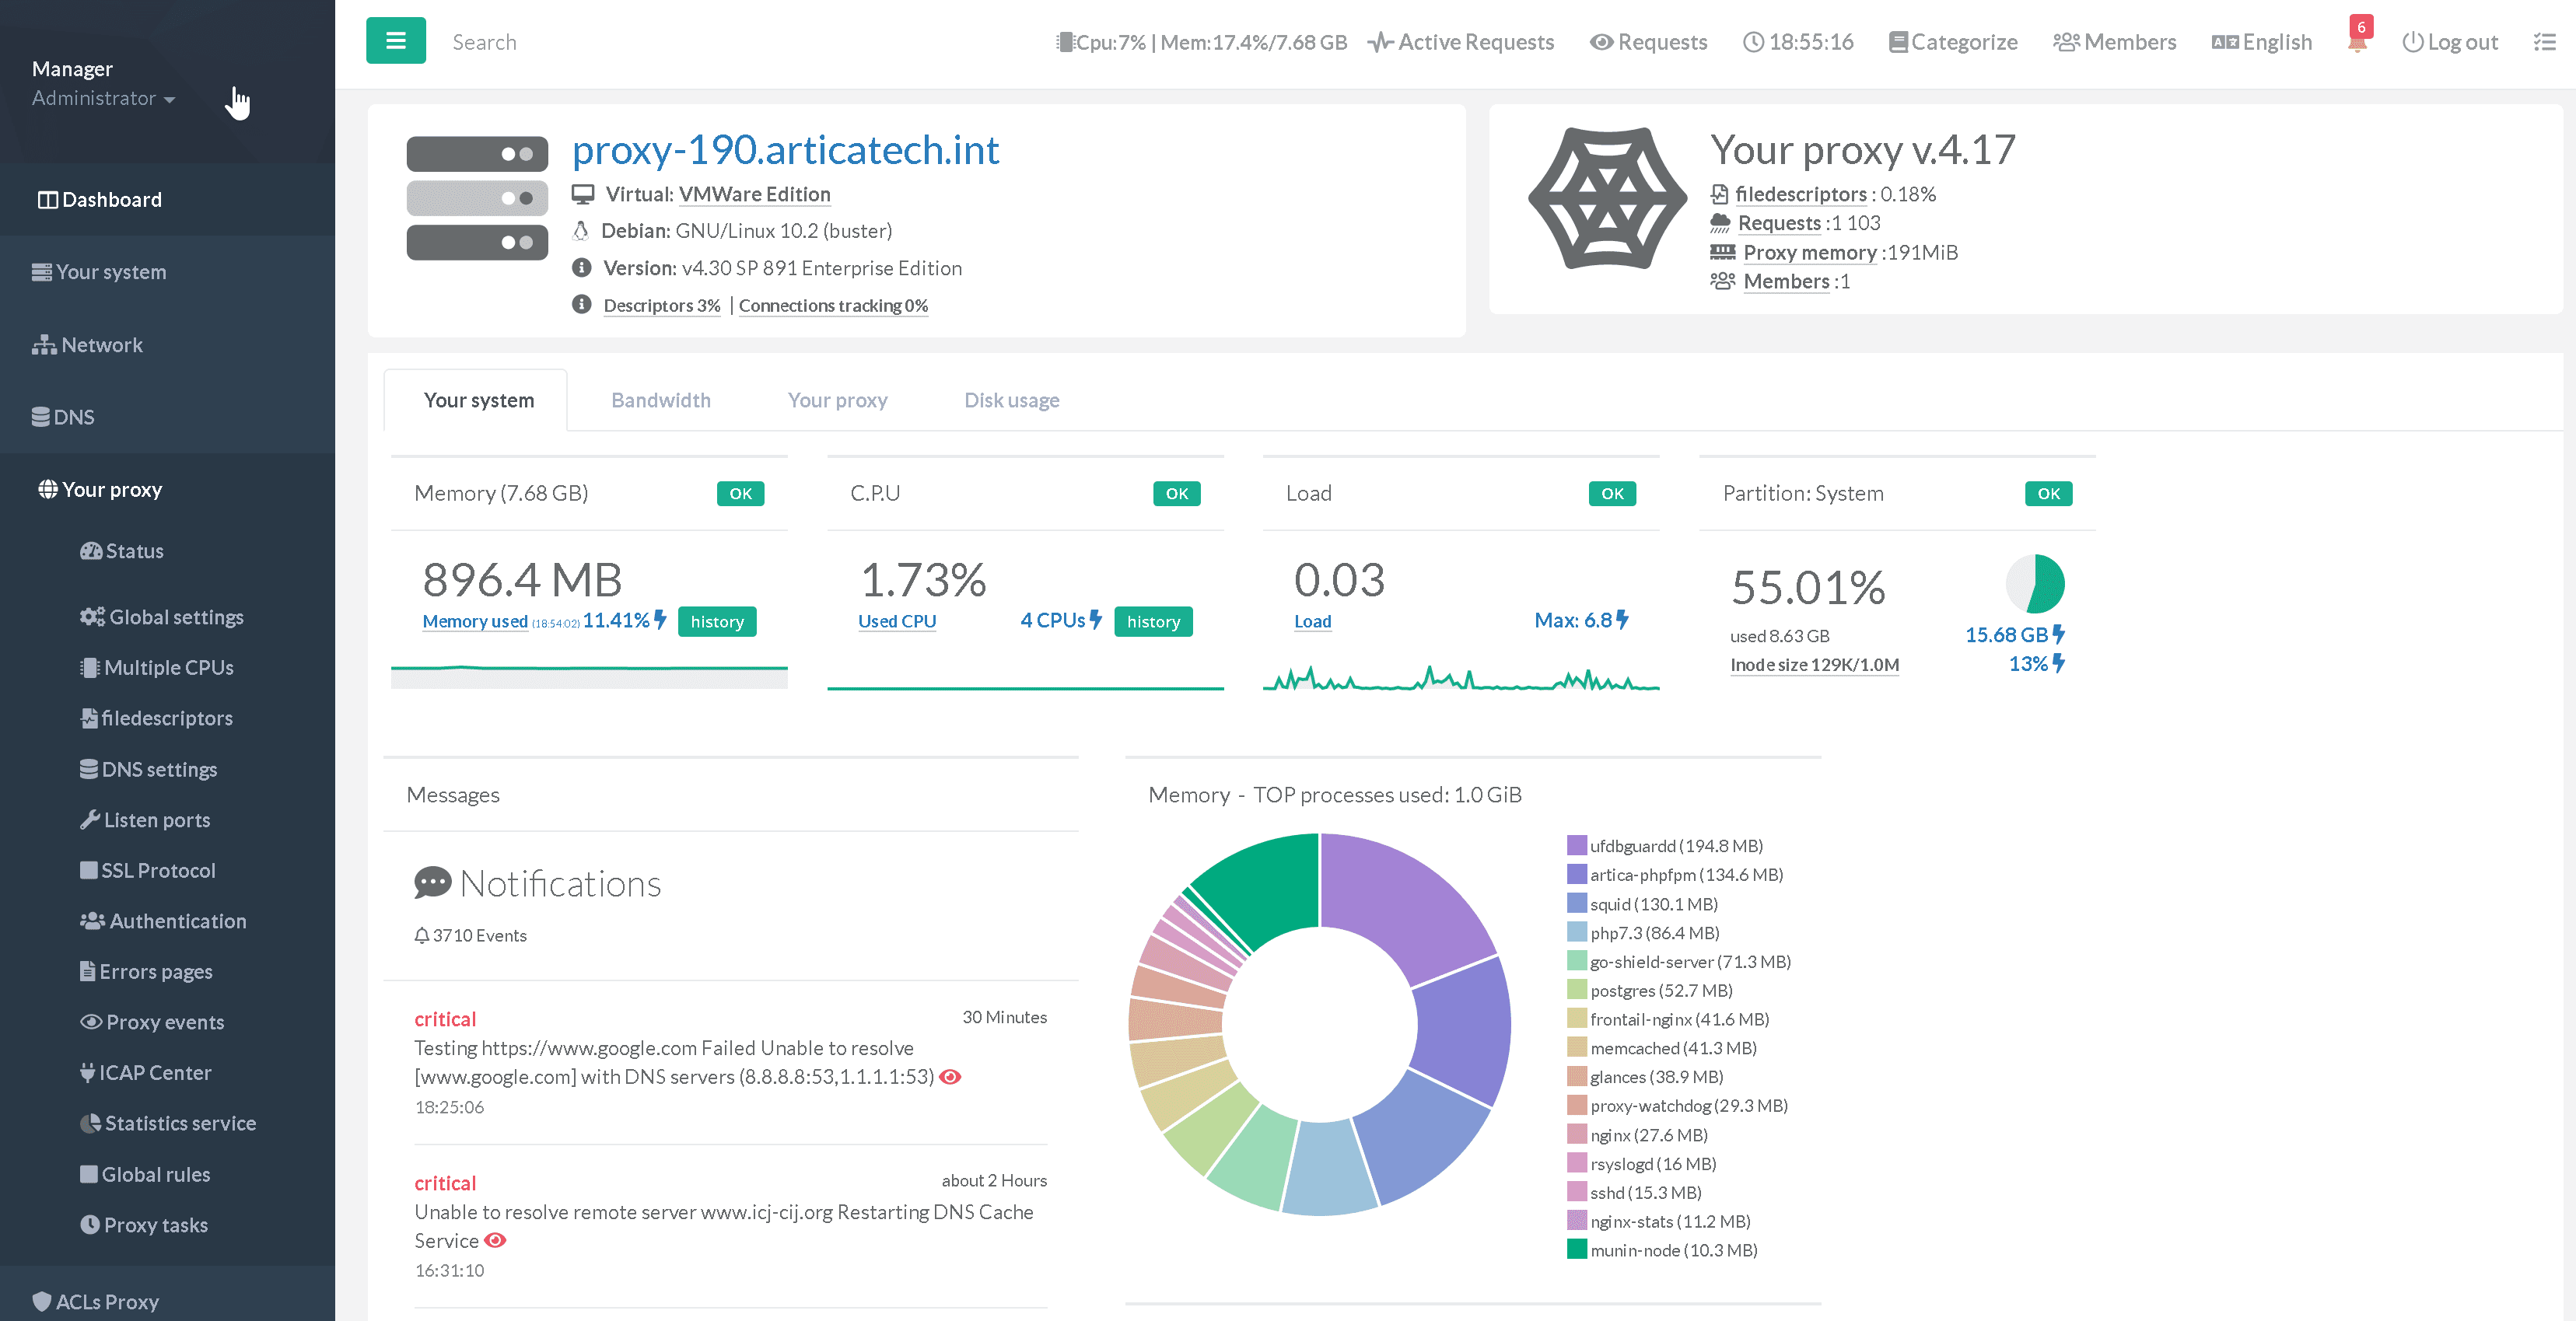Viewport: 2576px width, 1321px height.
Task: Click the Log out power icon
Action: tap(2412, 42)
